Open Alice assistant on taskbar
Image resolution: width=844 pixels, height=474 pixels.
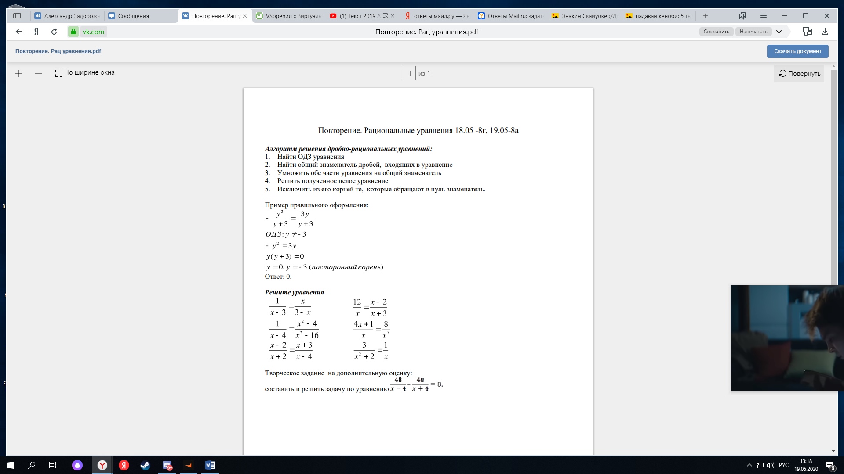click(77, 465)
